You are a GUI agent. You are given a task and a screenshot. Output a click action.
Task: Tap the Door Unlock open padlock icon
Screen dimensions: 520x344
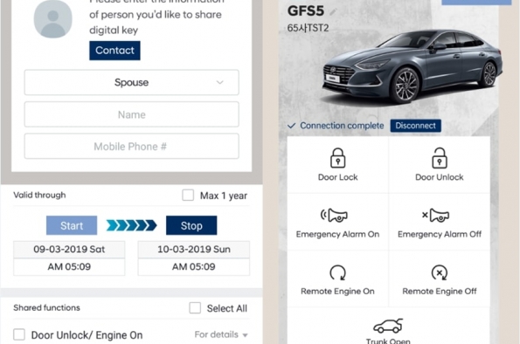[439, 158]
